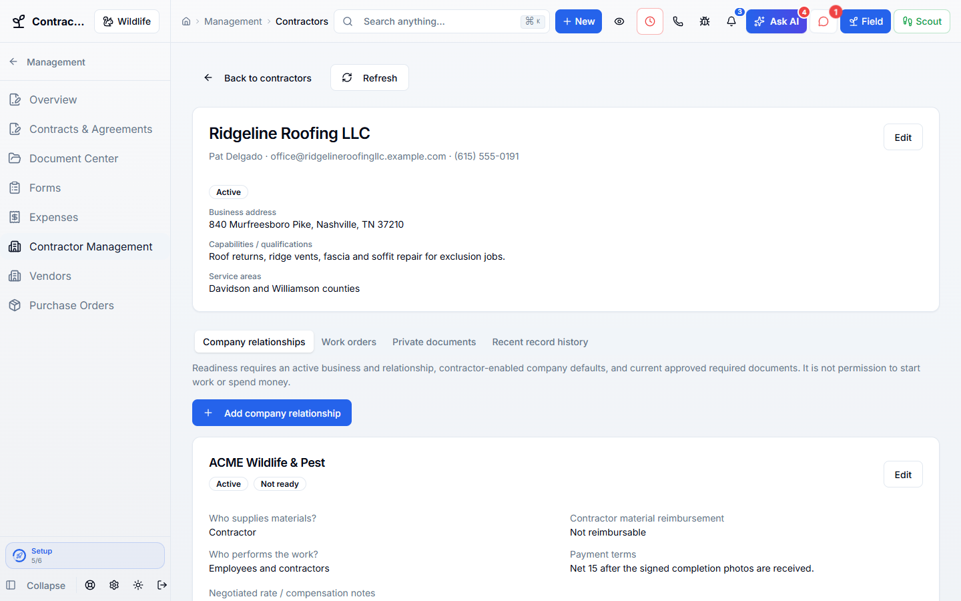Click the Document Center folder icon
This screenshot has width=961, height=601.
15,158
